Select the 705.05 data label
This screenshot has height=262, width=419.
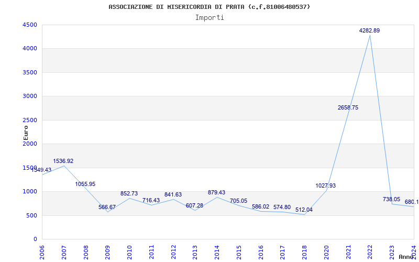tap(239, 201)
